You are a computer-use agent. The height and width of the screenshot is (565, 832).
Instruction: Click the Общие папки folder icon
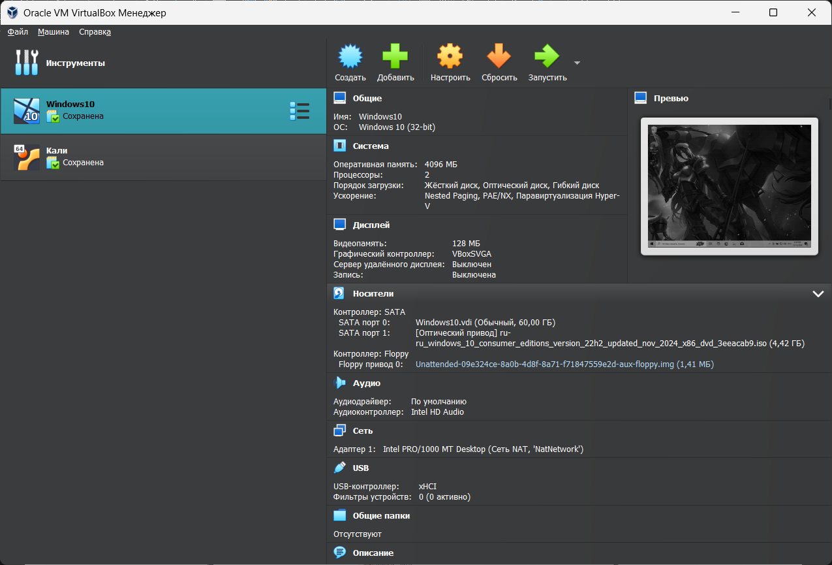[339, 515]
